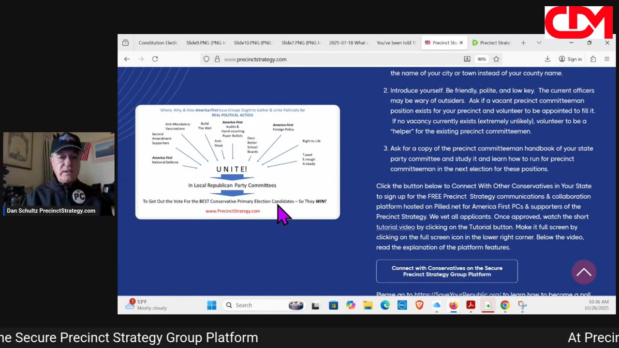Viewport: 619px width, 348px height.
Task: Click Connect with Conservatives on Secure Platform button
Action: pyautogui.click(x=447, y=271)
